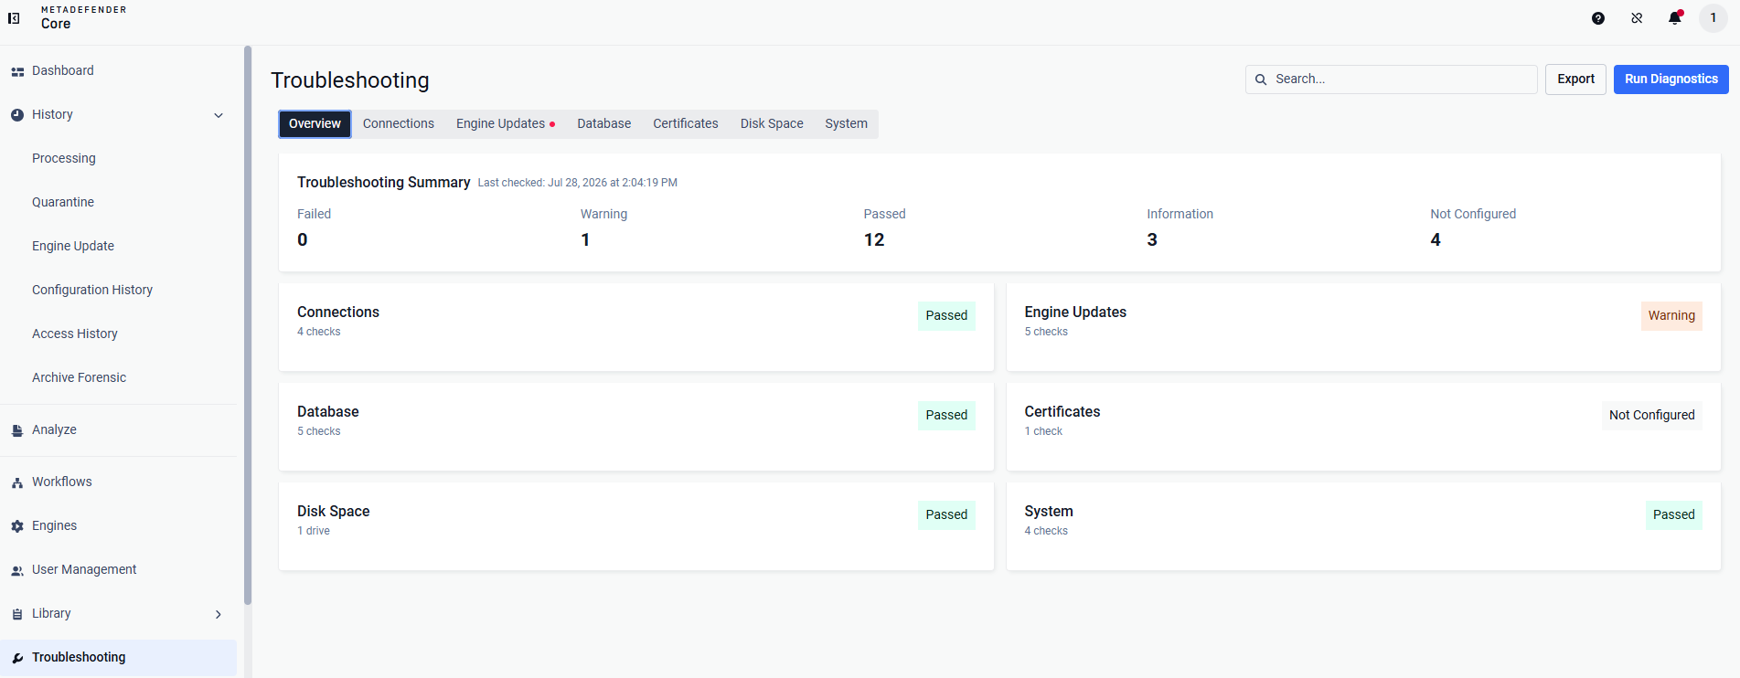
Task: Click the Analyze icon in sidebar
Action: point(17,430)
